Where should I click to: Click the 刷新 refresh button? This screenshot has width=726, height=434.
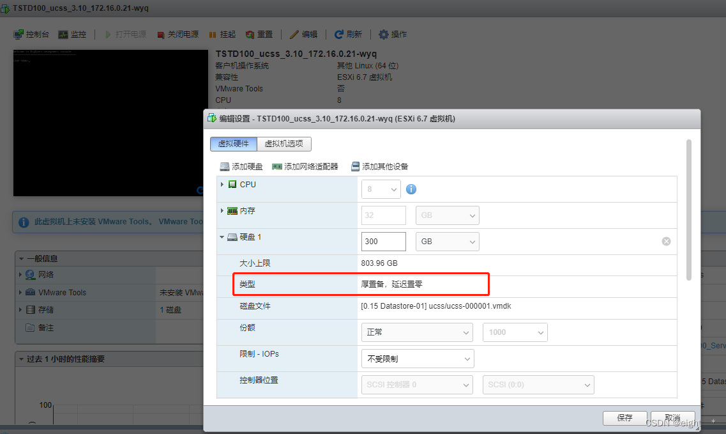point(348,35)
